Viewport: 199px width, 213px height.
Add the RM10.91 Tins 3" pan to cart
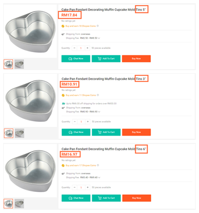(x=106, y=132)
